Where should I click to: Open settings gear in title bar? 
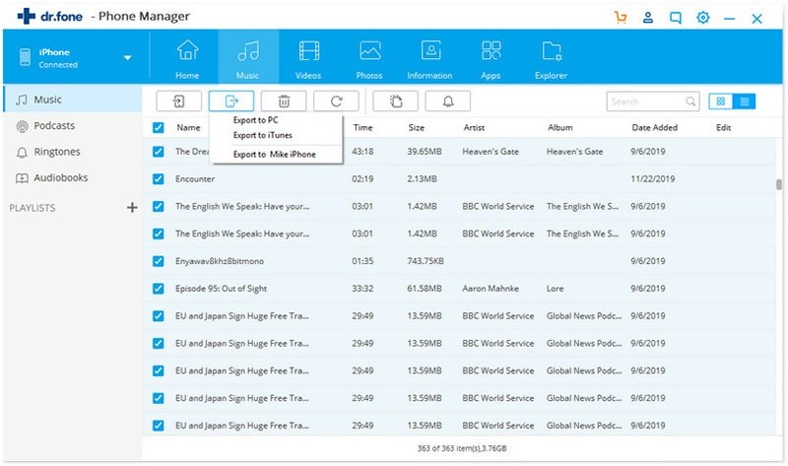[x=703, y=18]
